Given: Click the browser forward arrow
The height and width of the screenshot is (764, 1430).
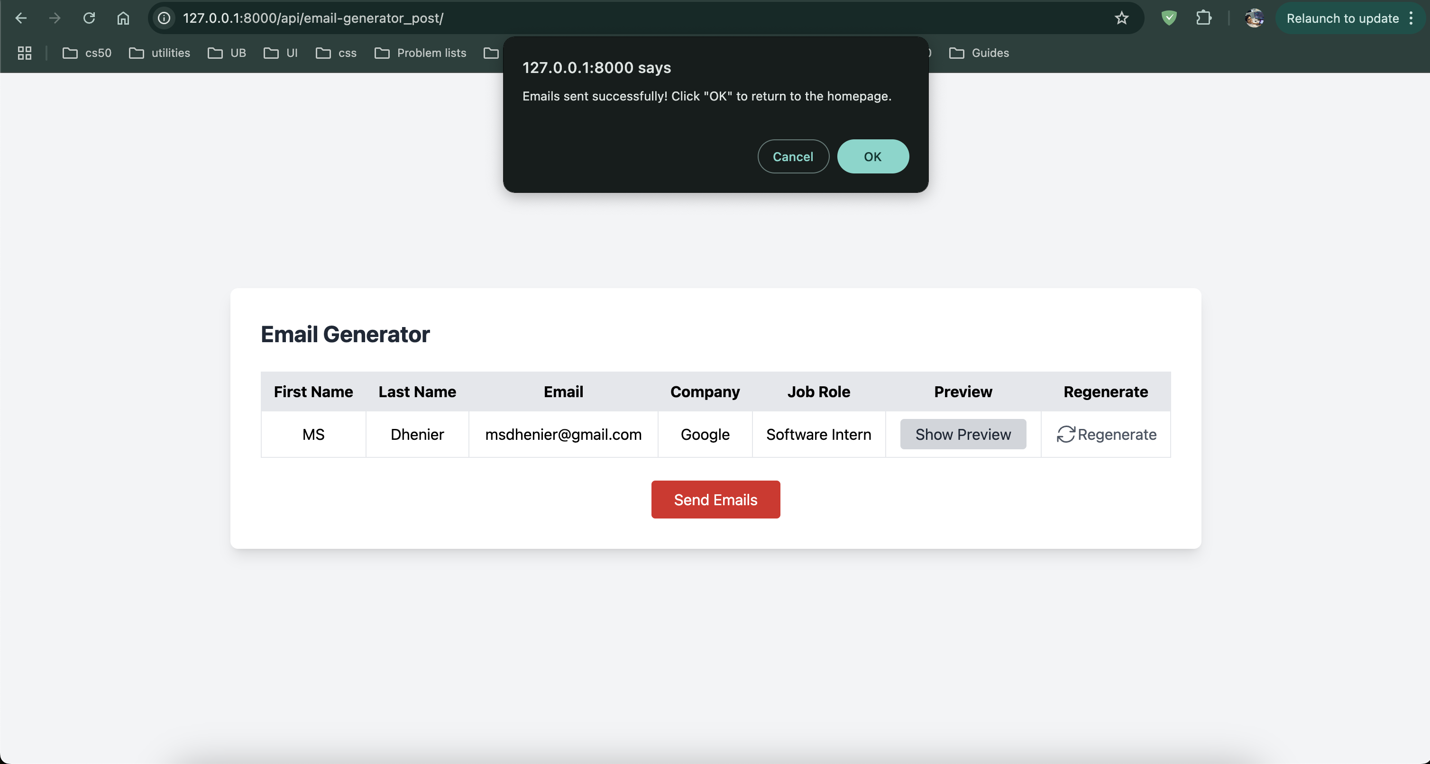Looking at the screenshot, I should point(55,18).
